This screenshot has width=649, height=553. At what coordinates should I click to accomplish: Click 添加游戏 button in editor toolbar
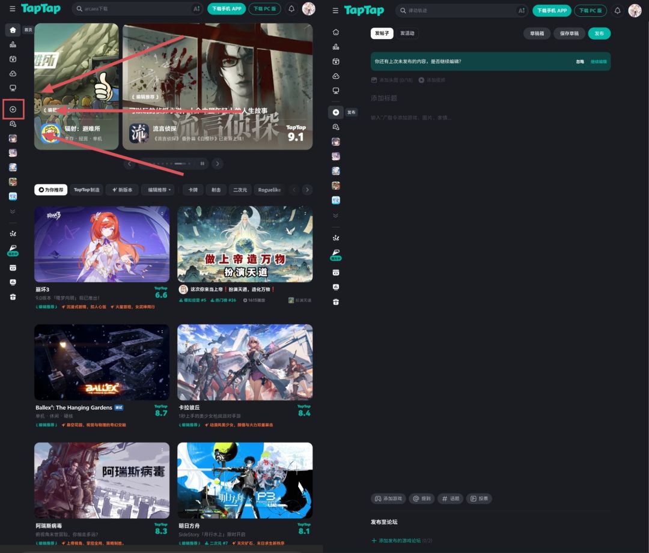388,499
